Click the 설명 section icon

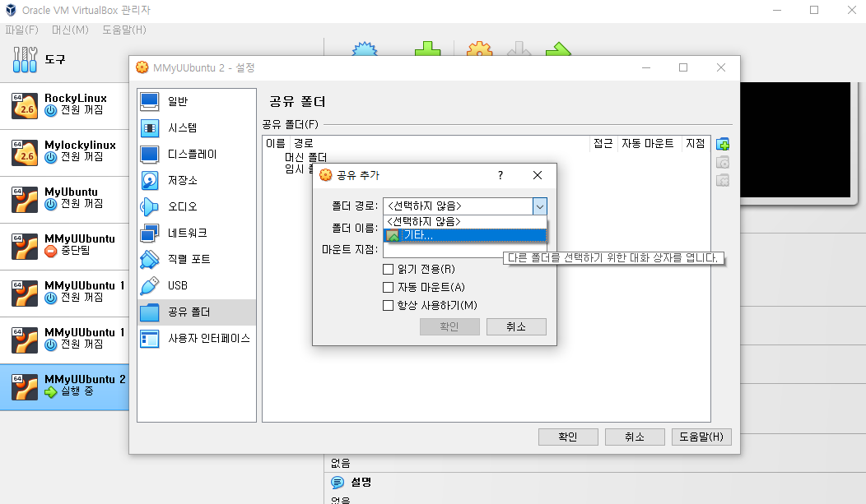click(338, 483)
